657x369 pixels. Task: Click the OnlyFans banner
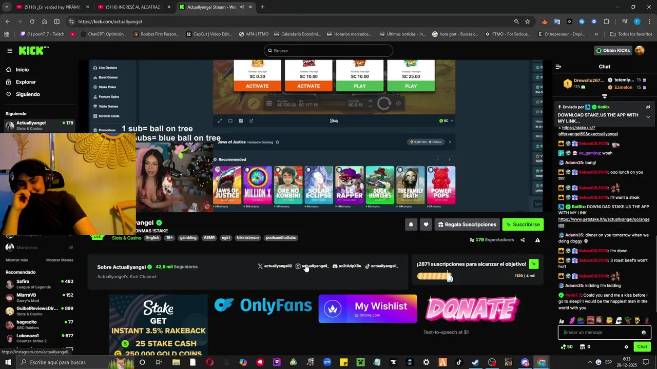click(x=263, y=305)
